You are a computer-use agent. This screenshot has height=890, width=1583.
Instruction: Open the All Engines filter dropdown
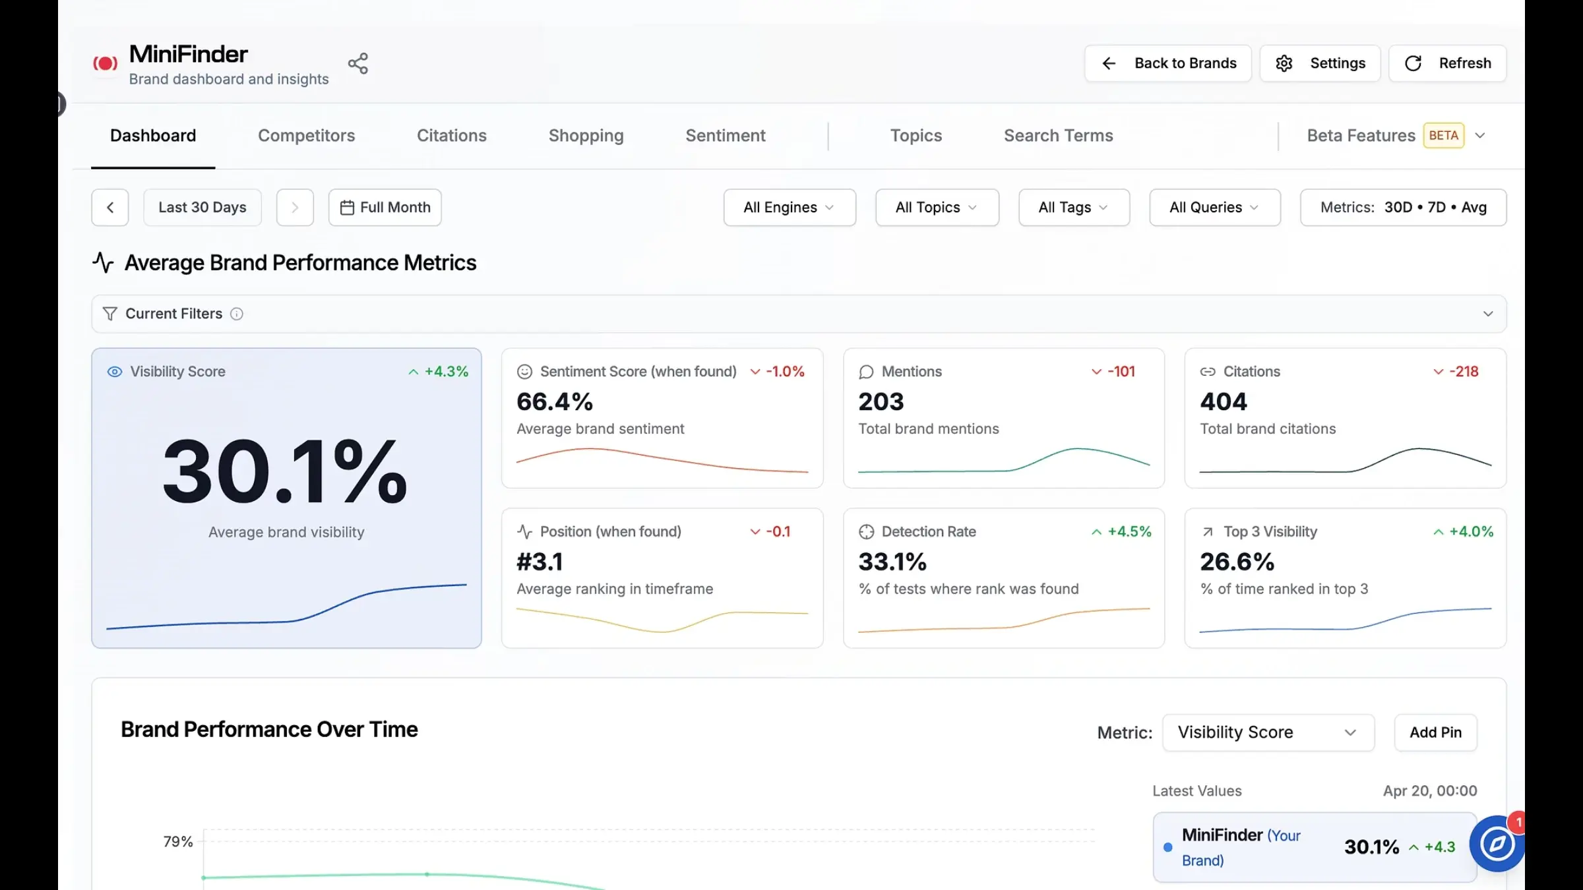790,208
